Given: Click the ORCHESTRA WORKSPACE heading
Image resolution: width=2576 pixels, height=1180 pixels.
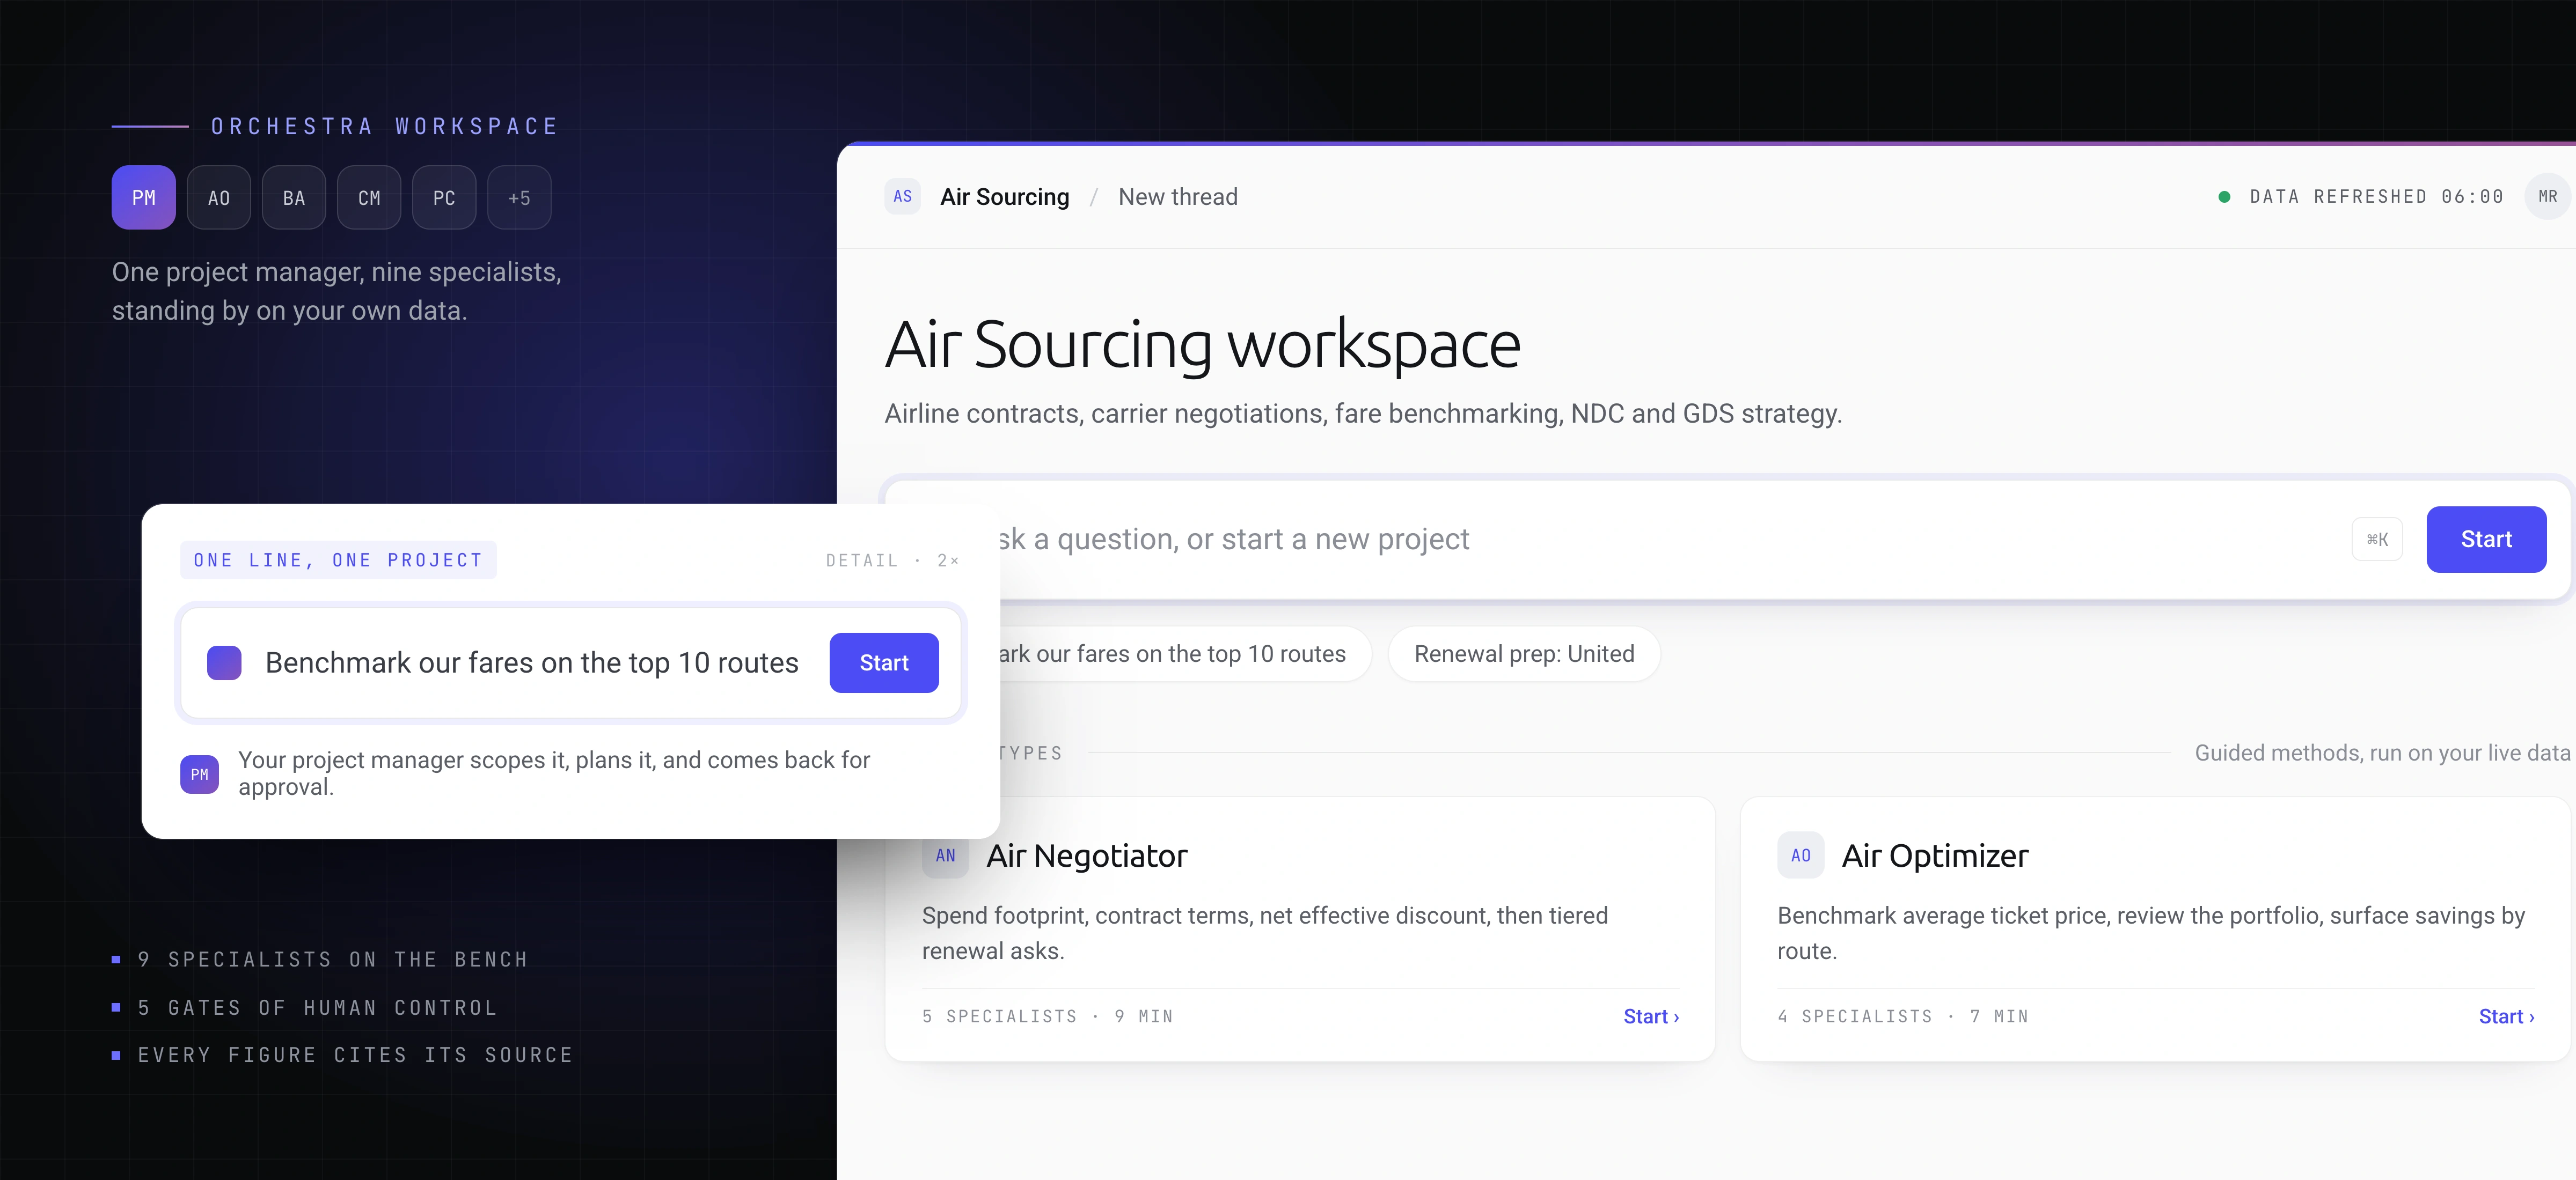Looking at the screenshot, I should click(385, 126).
